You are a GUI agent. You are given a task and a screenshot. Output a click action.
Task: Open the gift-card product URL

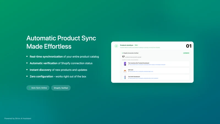tap(141, 71)
